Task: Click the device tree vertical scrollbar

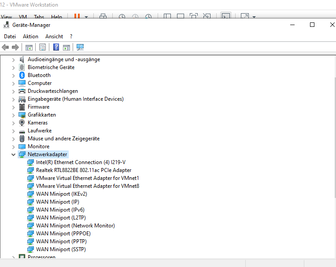Action: 335,138
